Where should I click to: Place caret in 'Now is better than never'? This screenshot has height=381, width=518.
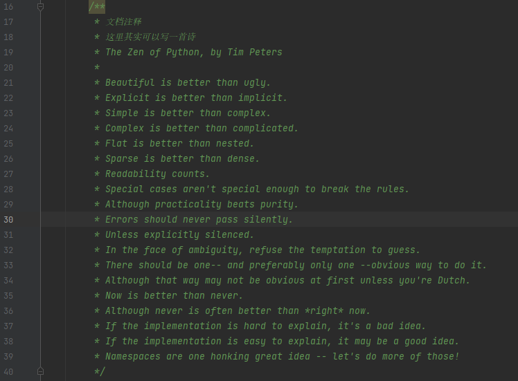pos(173,296)
